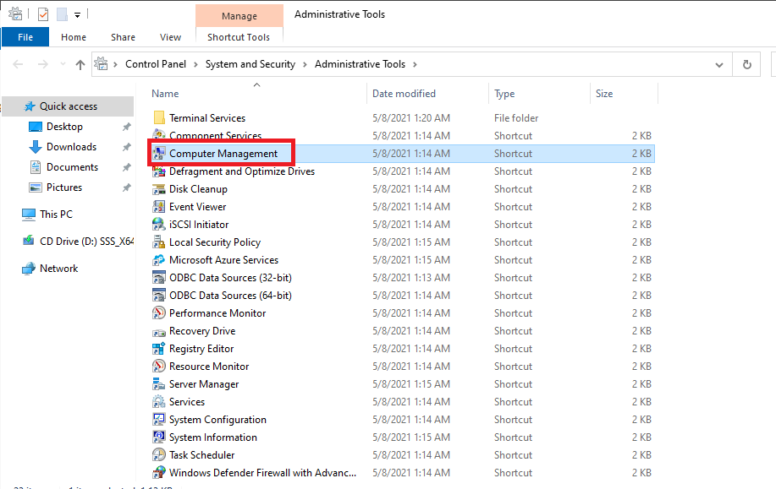Open the File menu

(x=25, y=37)
